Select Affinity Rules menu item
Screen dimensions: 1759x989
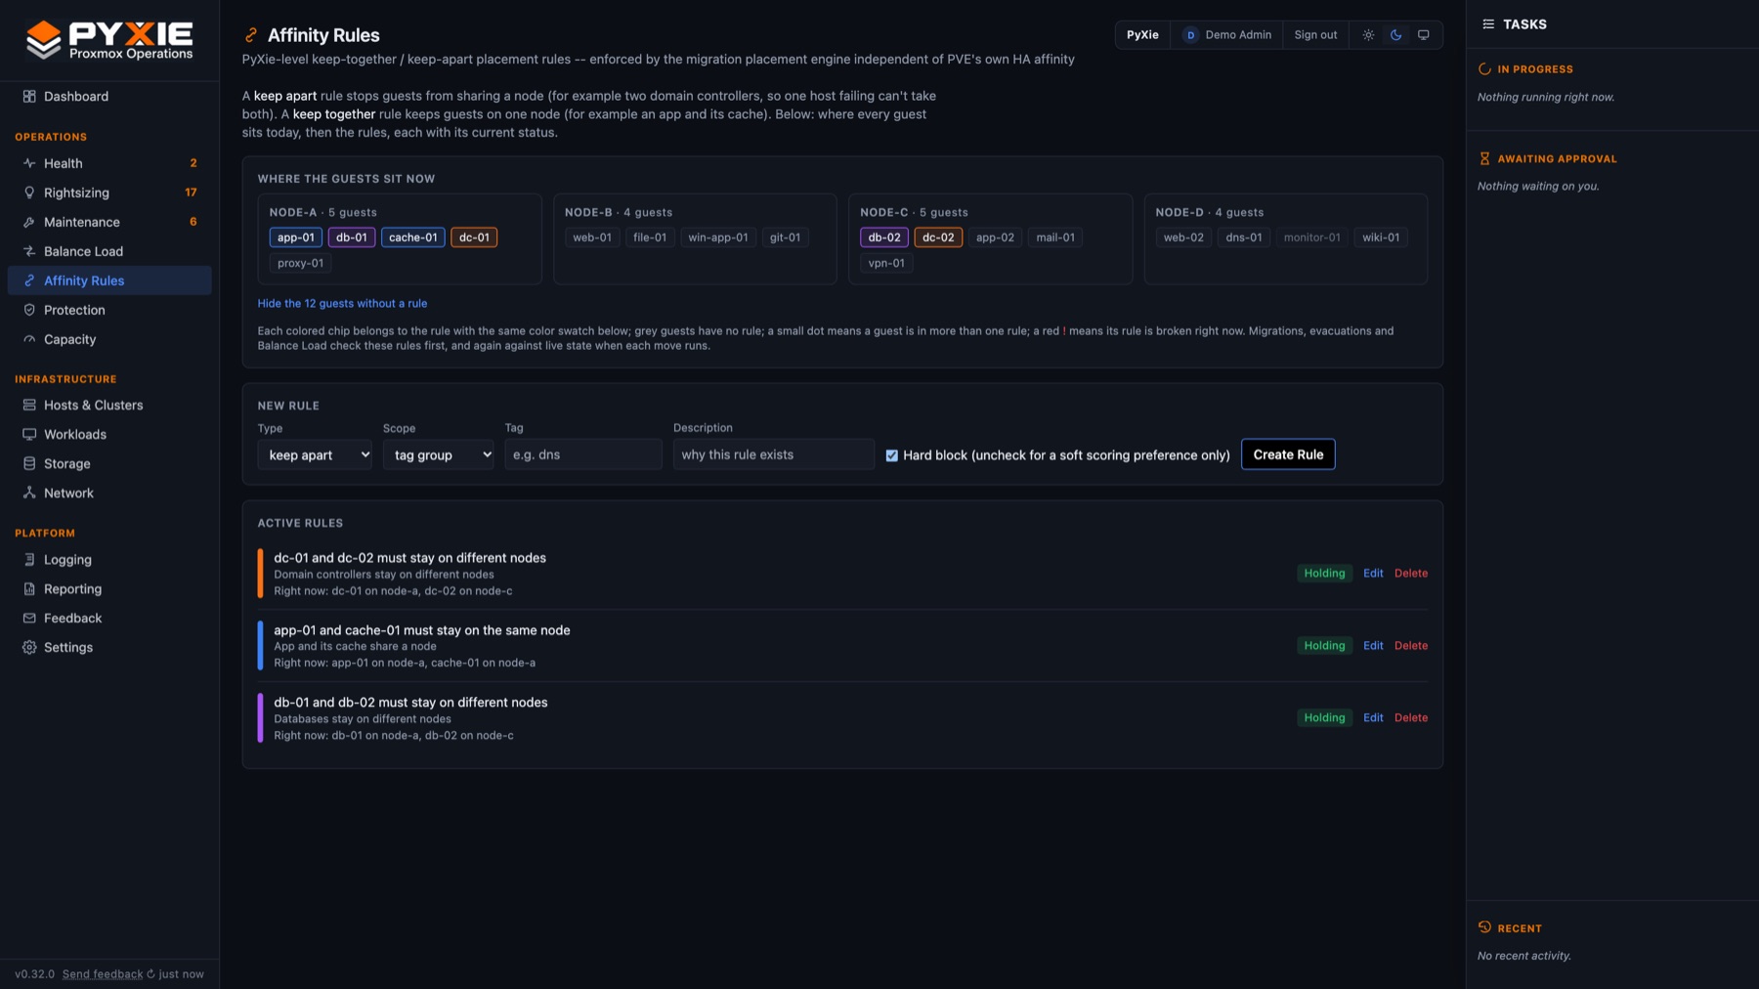[x=109, y=280]
